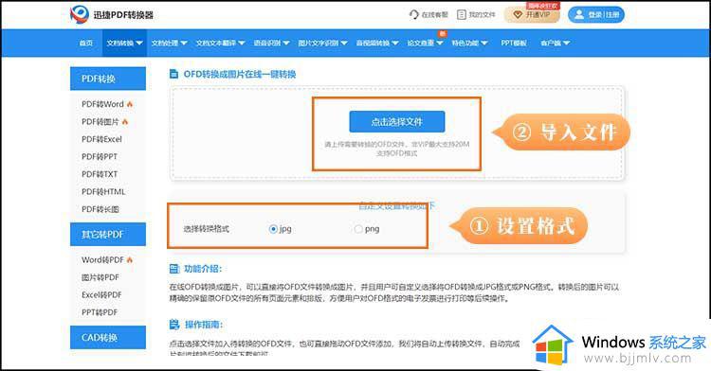Open the PDF转换 sidebar section
This screenshot has height=371, width=711.
coord(108,79)
